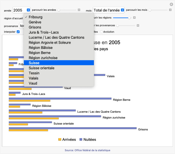Toggle the interpoler checkbox
This screenshot has width=175, height=154.
[18, 32]
